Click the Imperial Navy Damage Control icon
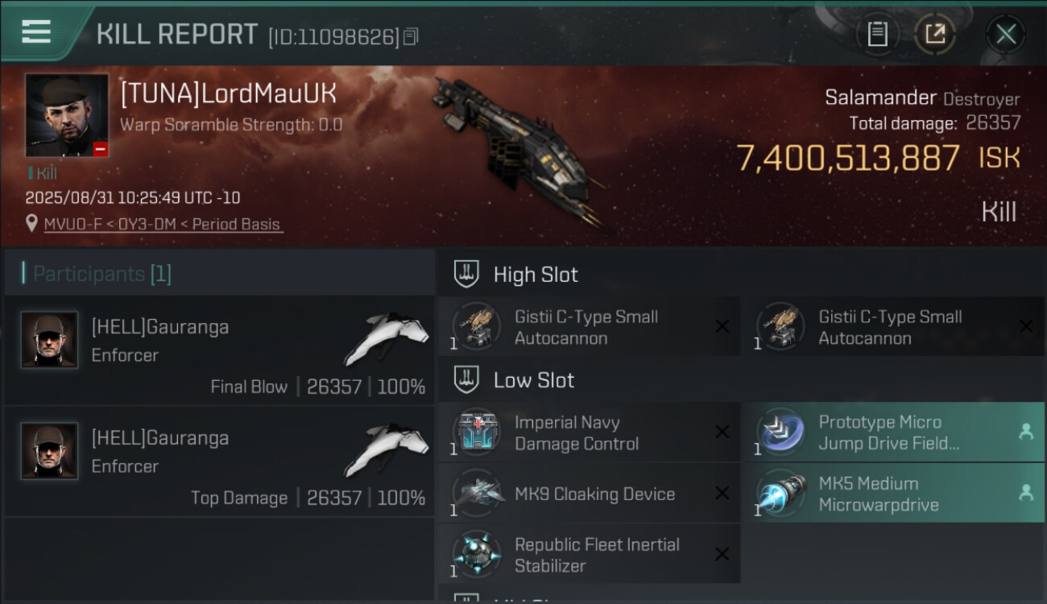 (476, 432)
